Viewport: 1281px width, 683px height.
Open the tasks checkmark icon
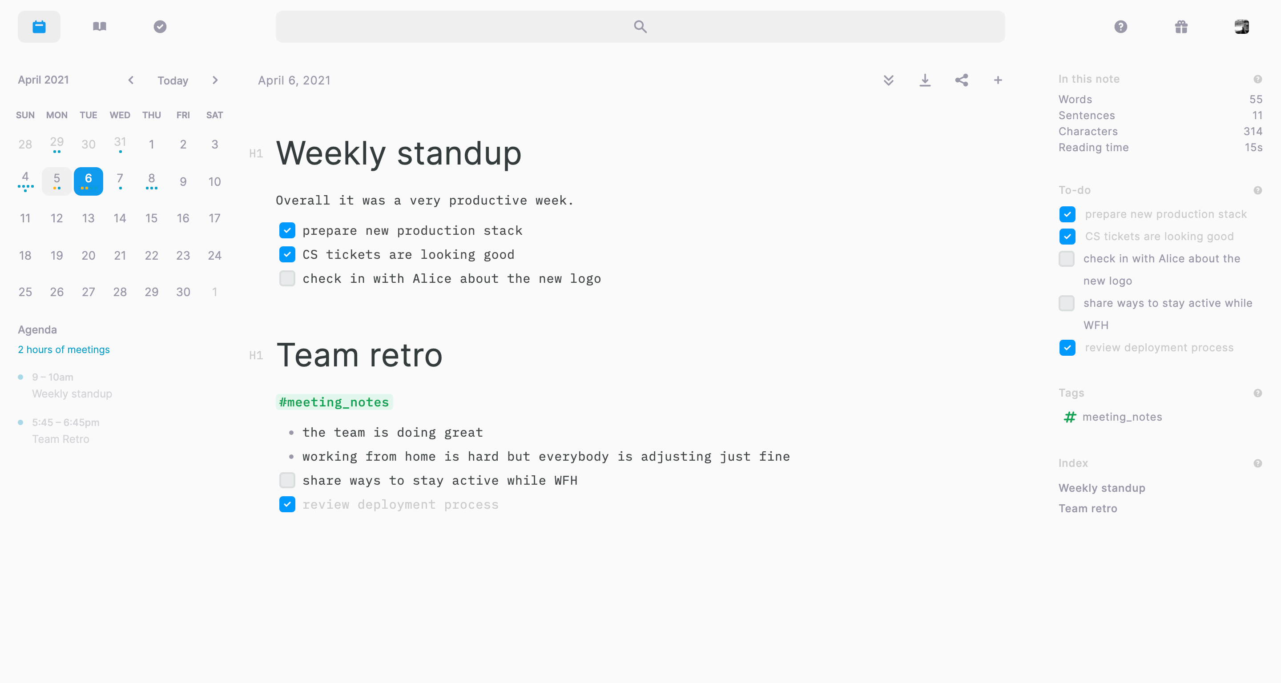tap(160, 26)
